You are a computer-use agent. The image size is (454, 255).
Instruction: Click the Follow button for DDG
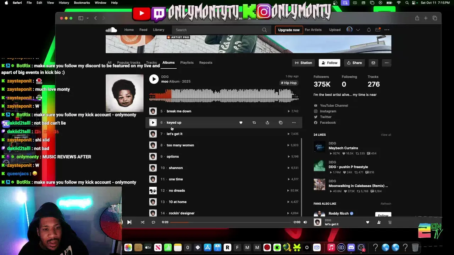click(329, 63)
